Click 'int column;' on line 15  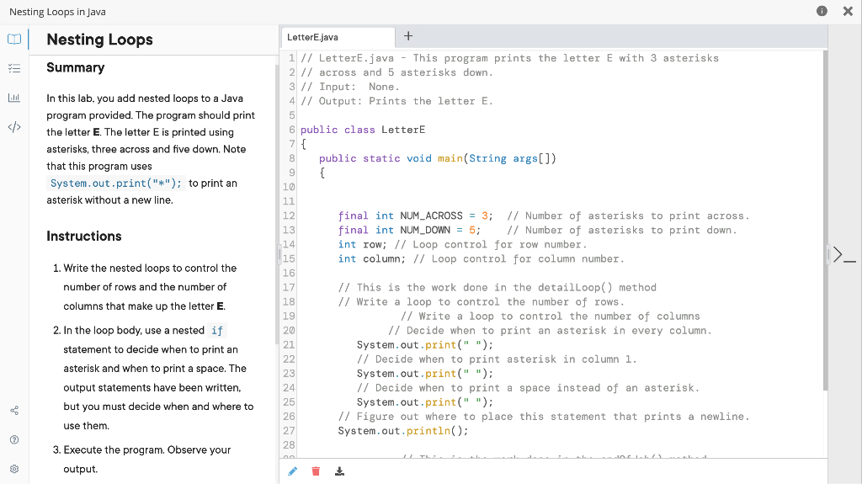[371, 258]
